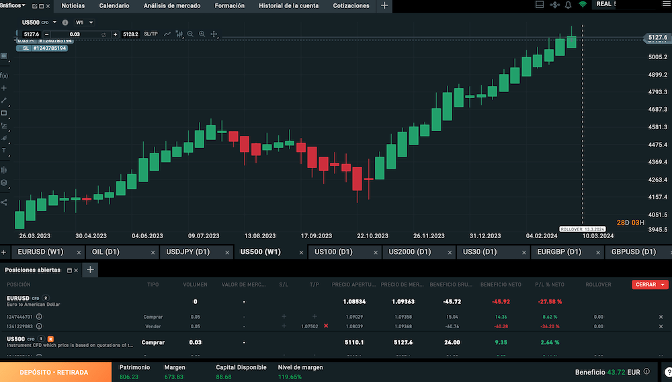Viewport: 672px width, 382px height.
Task: Select the crosshair cursor tool
Action: [x=214, y=34]
